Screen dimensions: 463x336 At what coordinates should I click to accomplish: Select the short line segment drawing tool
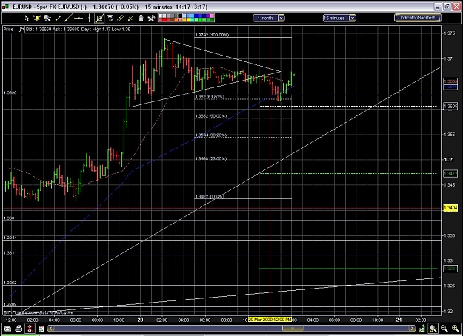click(x=58, y=19)
